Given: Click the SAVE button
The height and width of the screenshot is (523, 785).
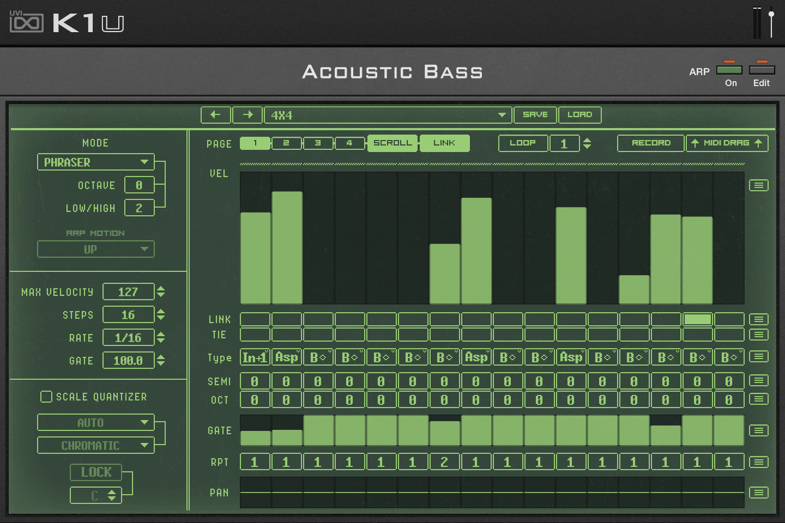Looking at the screenshot, I should click(535, 114).
